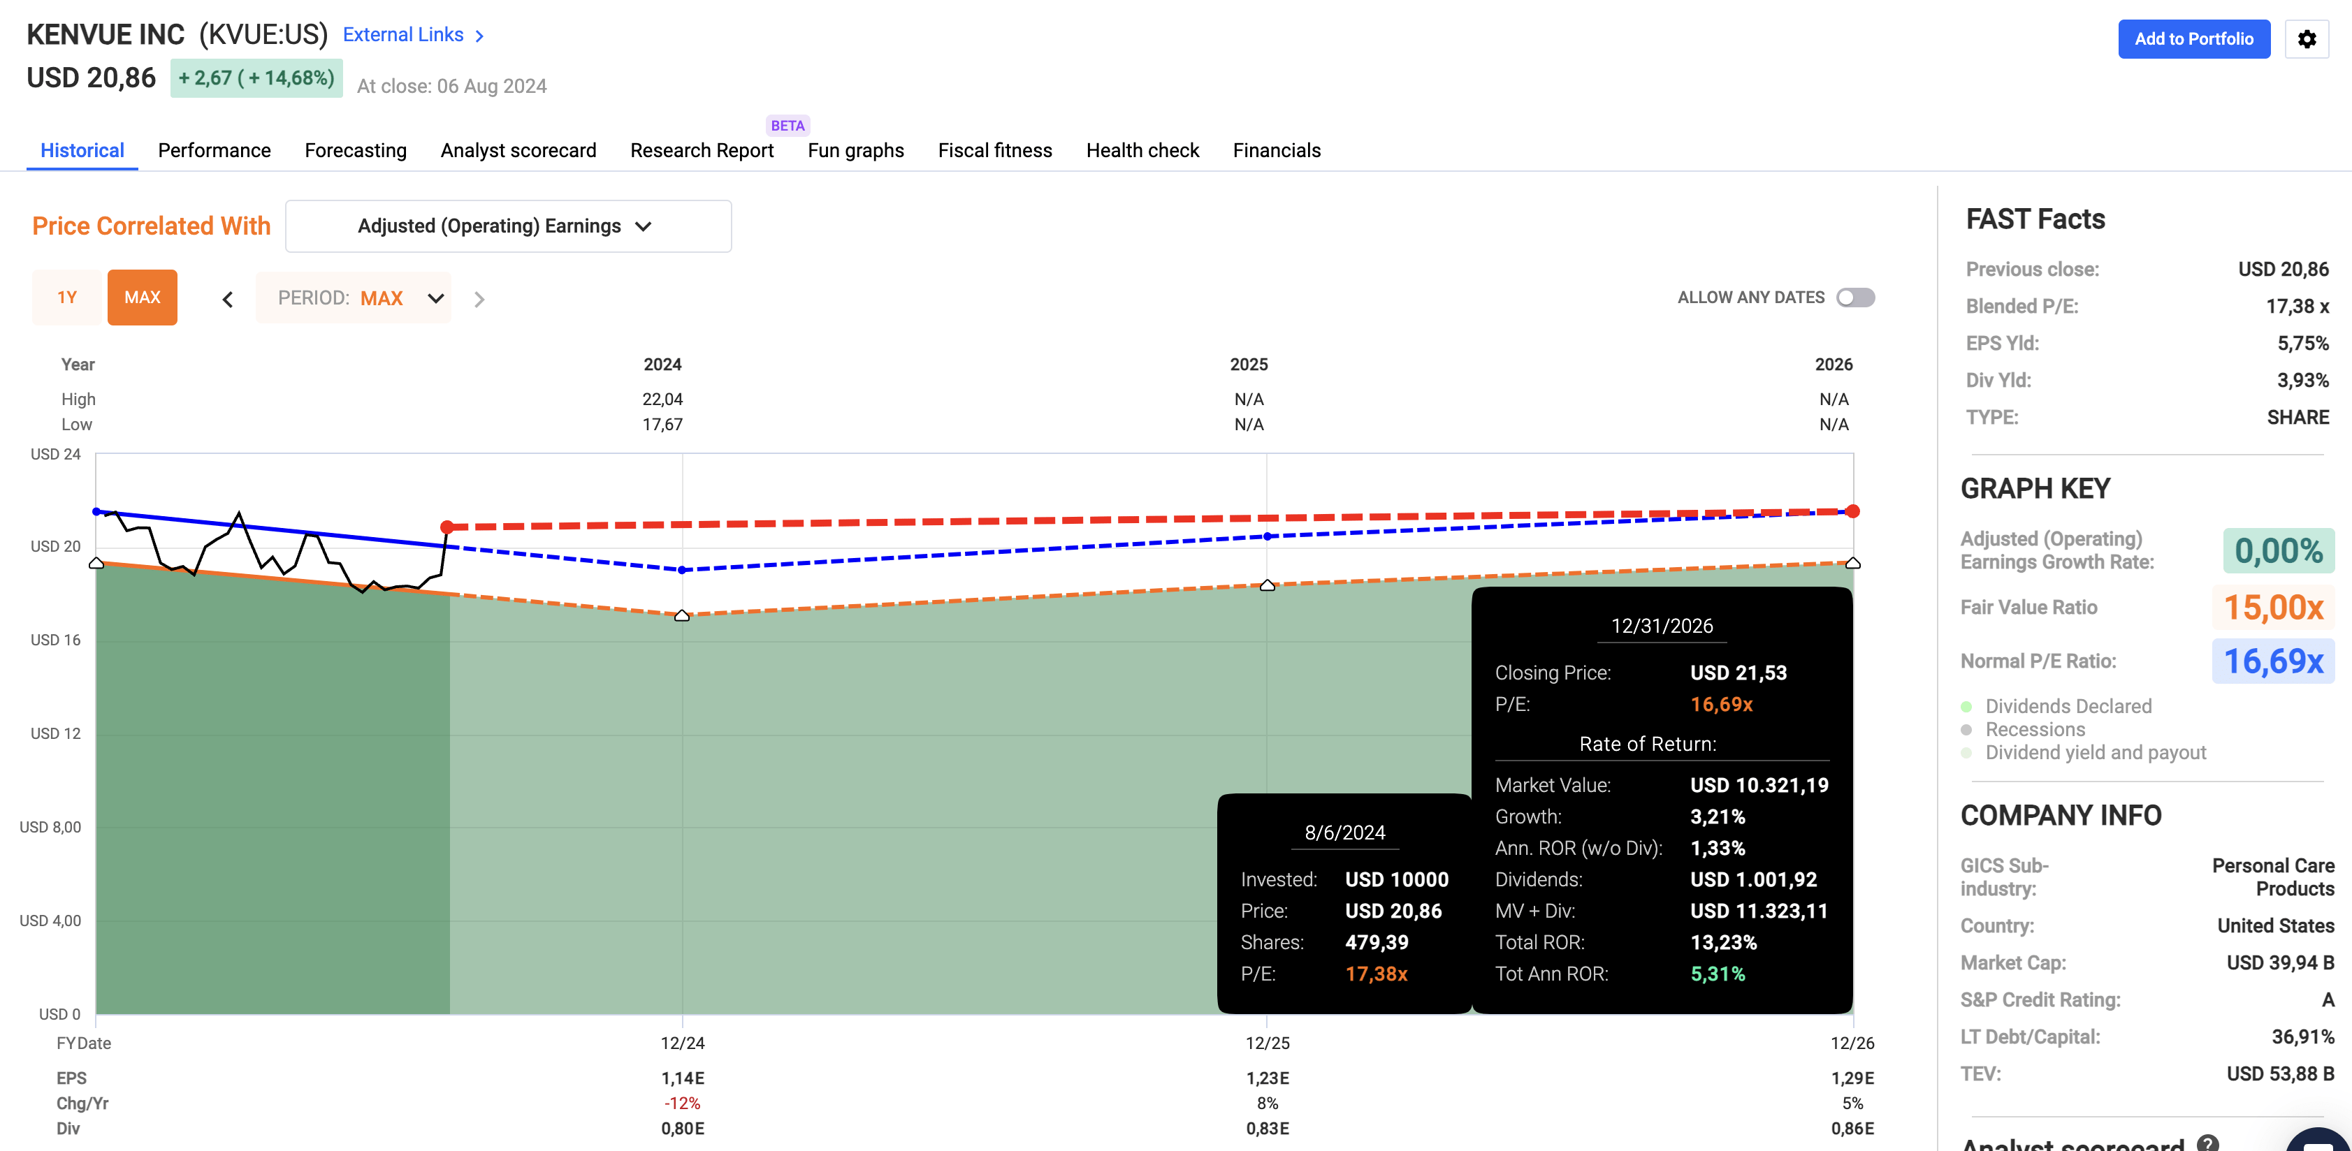
Task: Click the Add to Portfolio button
Action: pyautogui.click(x=2194, y=39)
